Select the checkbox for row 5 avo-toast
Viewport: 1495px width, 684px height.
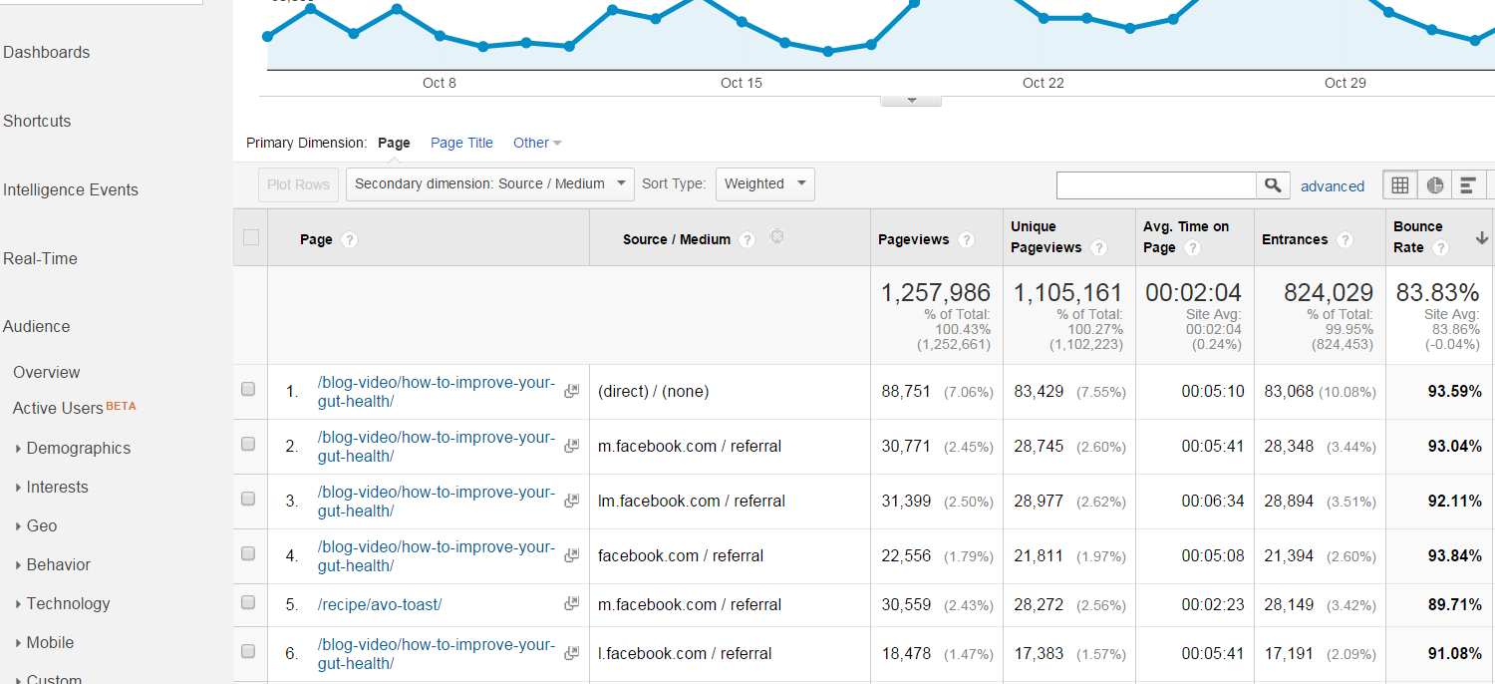click(248, 603)
